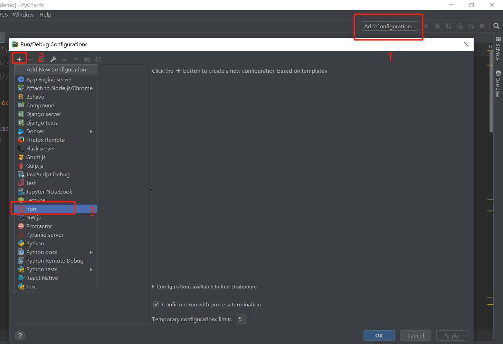Image resolution: width=503 pixels, height=344 pixels.
Task: Click the Move Down arrow icon
Action: point(76,59)
